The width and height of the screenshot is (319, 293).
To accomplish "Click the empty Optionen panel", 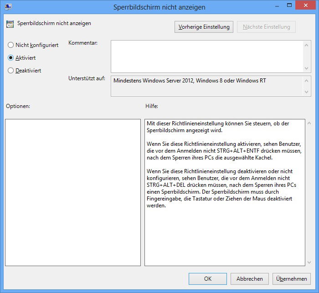I will (x=73, y=192).
